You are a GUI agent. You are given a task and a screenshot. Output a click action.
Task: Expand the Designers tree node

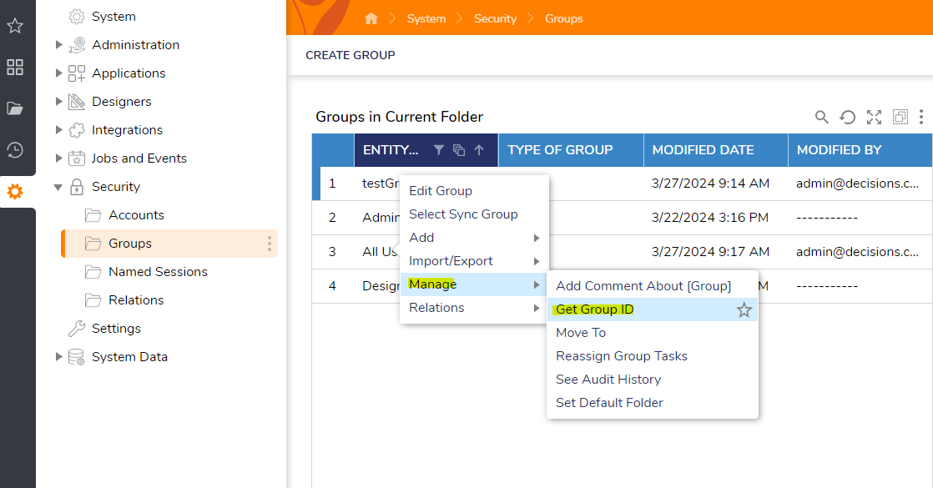click(x=58, y=101)
